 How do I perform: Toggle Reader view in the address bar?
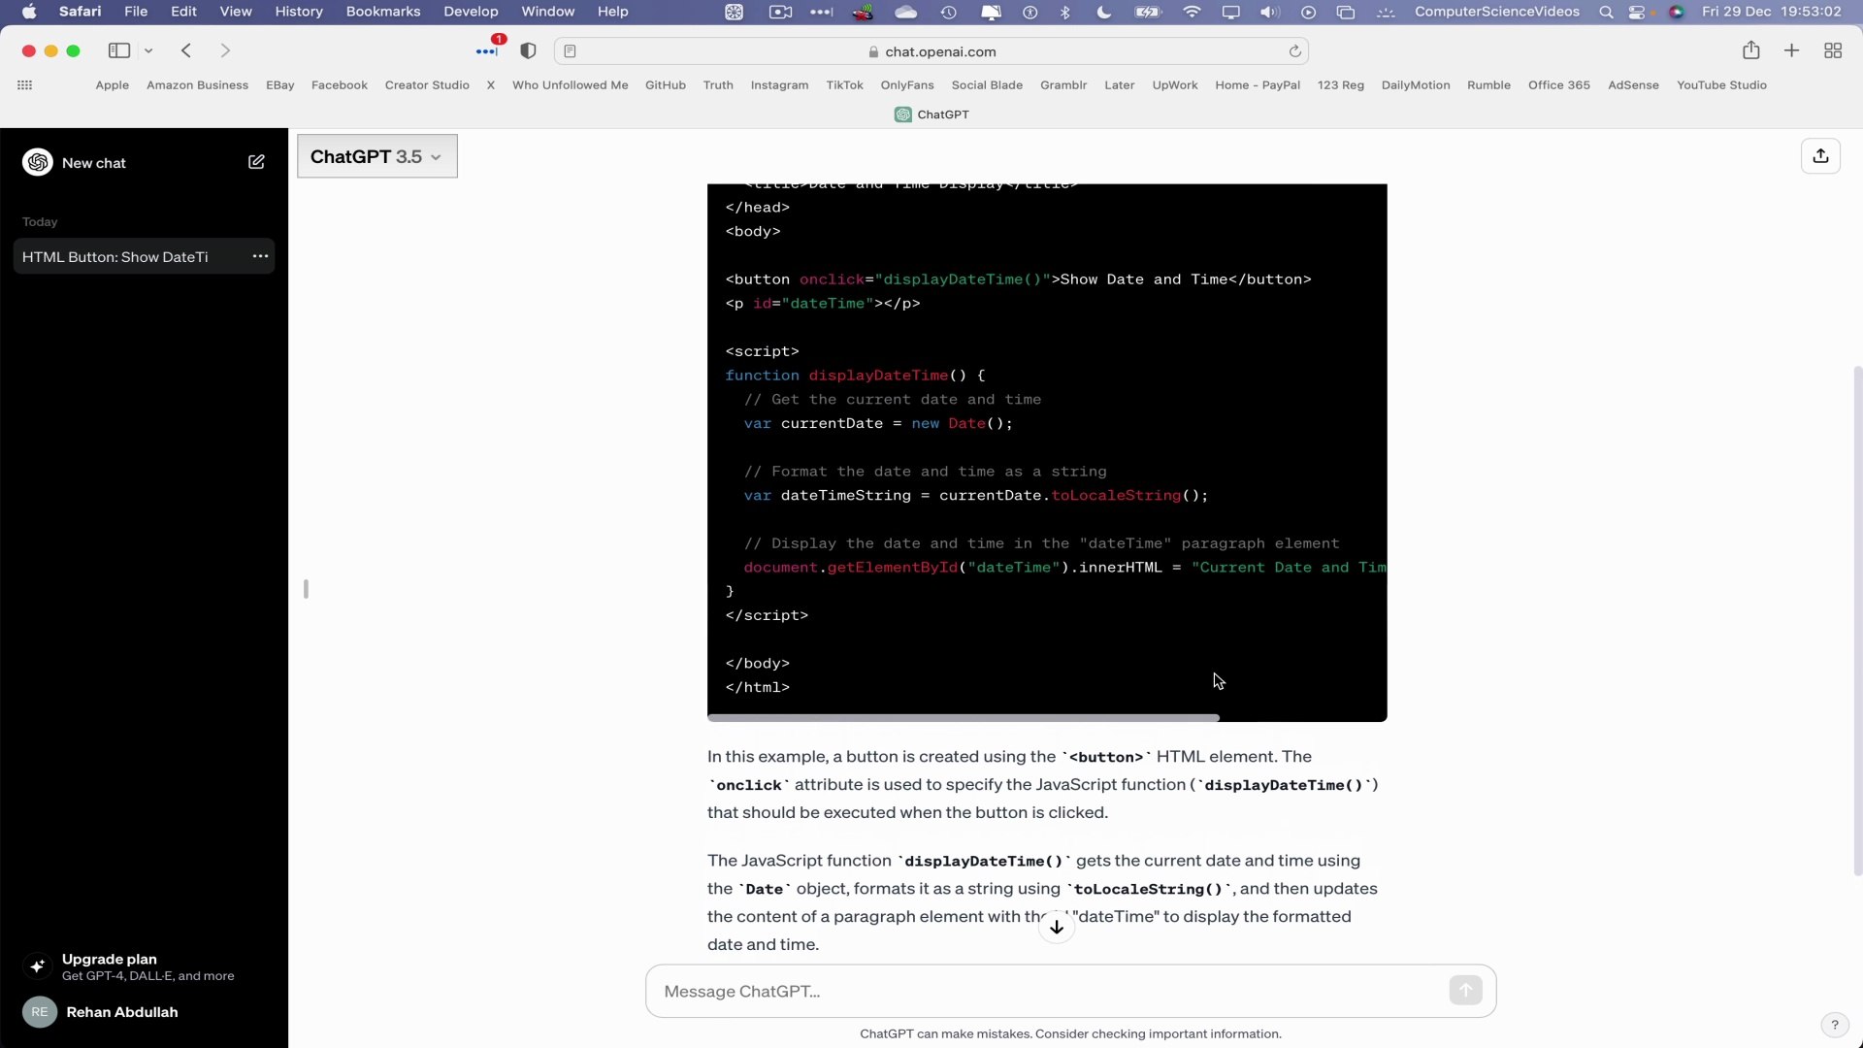click(x=571, y=51)
